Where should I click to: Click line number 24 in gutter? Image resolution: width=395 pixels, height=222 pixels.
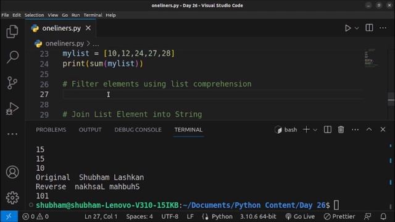click(44, 64)
